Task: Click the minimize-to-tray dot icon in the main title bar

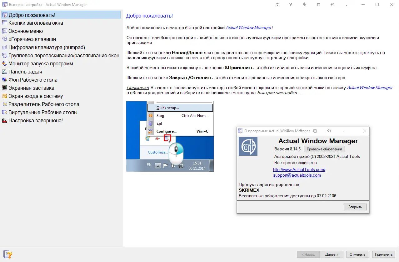Action: click(x=346, y=6)
